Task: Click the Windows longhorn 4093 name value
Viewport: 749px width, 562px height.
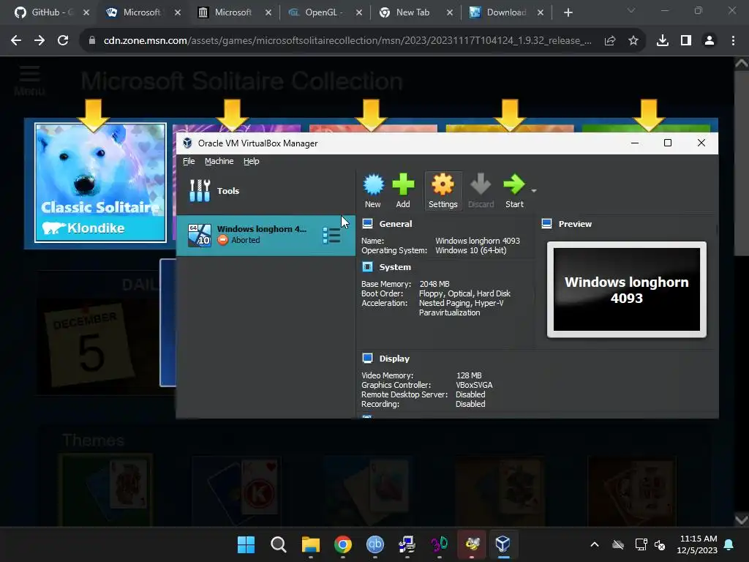Action: click(x=478, y=241)
